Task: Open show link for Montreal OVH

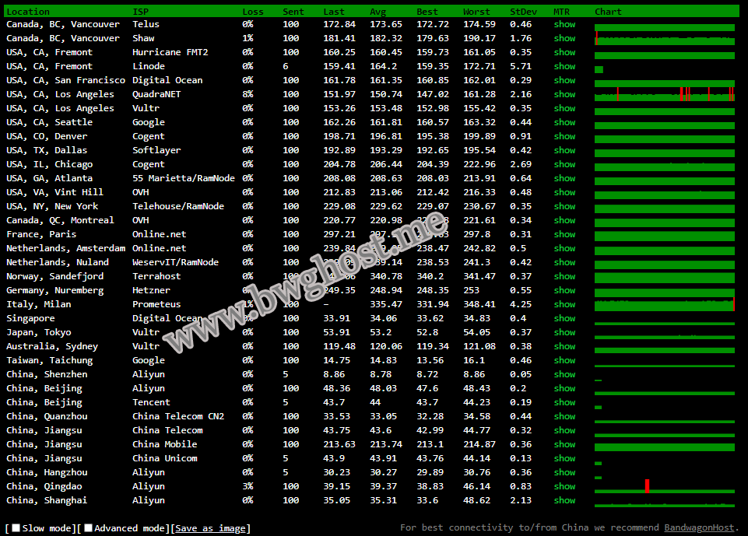Action: (x=564, y=220)
